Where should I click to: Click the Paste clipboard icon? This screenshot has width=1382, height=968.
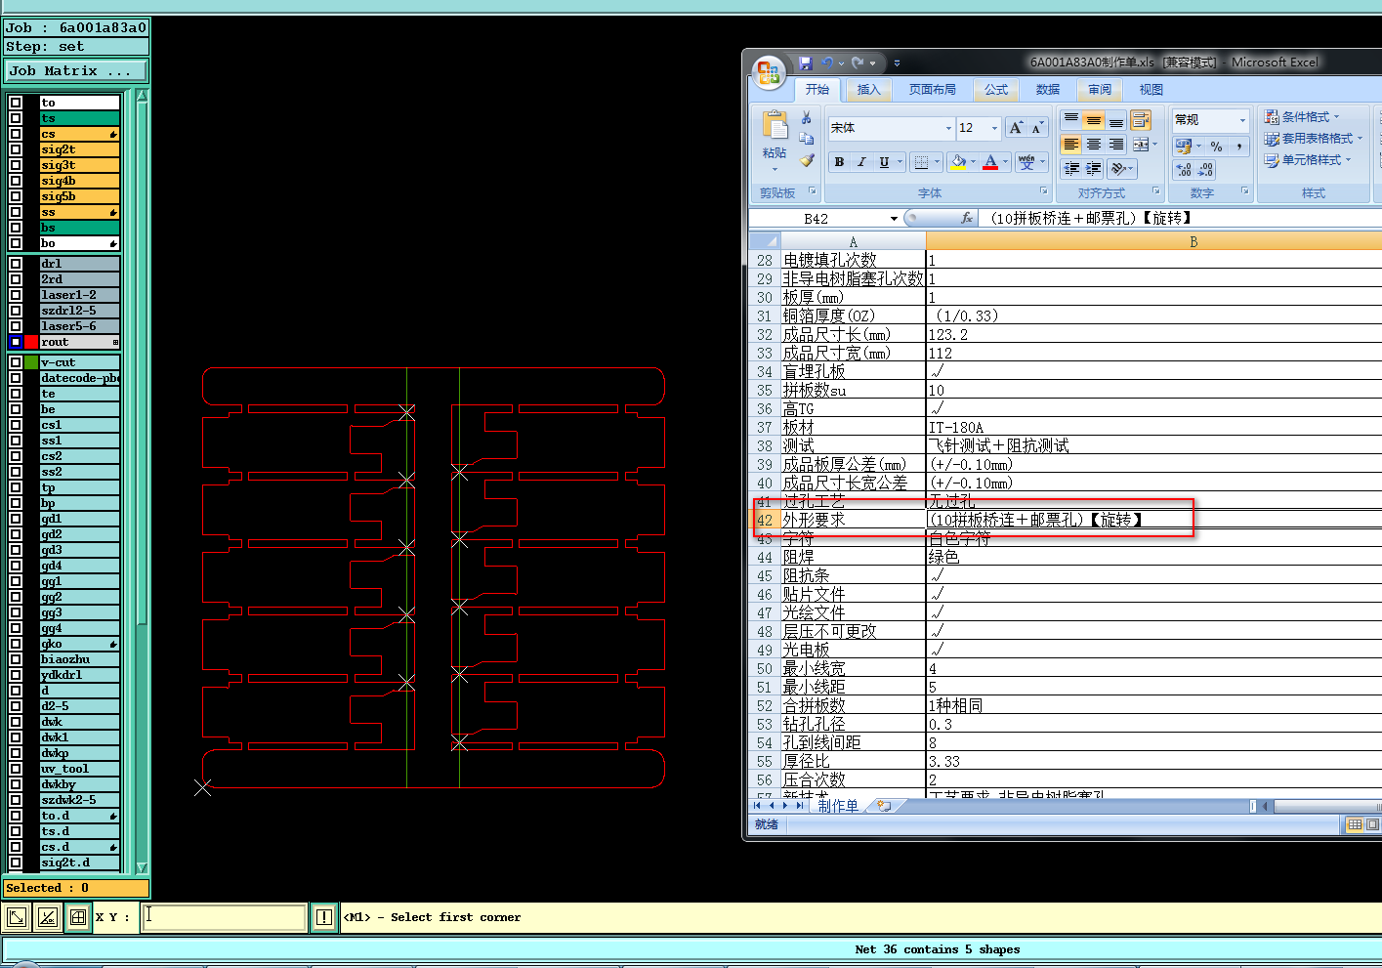coord(775,126)
